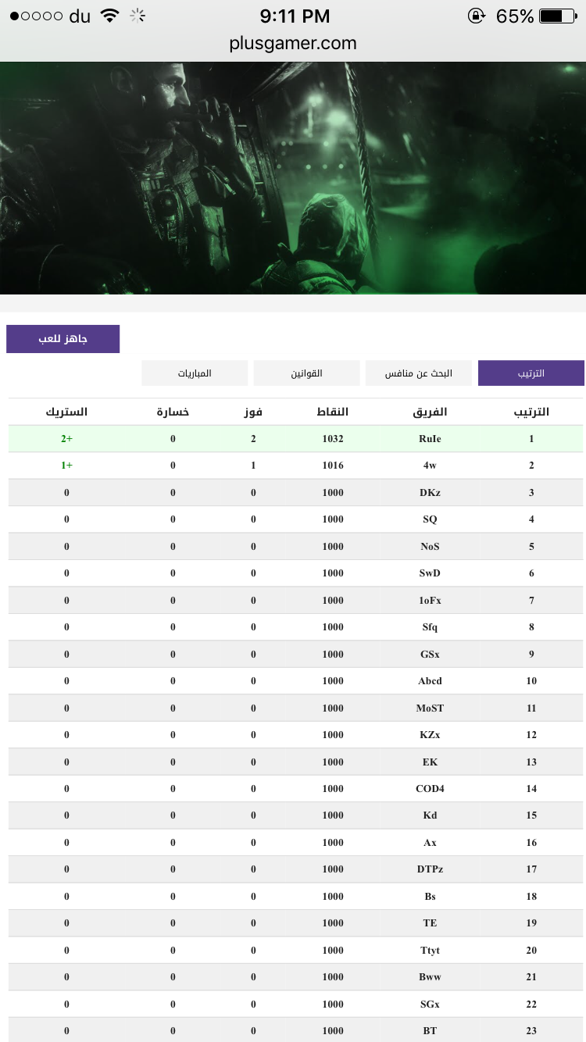Open the المباريات tab
The height and width of the screenshot is (1042, 586).
pyautogui.click(x=195, y=373)
